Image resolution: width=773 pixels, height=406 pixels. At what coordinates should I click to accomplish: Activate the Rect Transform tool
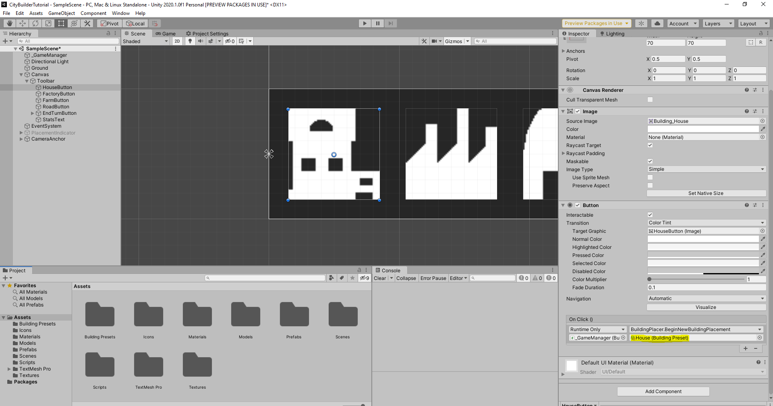coord(61,23)
